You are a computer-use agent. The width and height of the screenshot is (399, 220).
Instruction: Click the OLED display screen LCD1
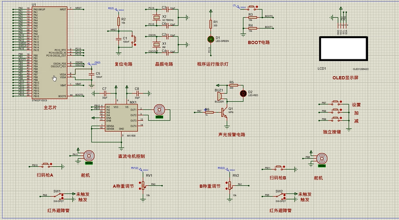(x=344, y=48)
